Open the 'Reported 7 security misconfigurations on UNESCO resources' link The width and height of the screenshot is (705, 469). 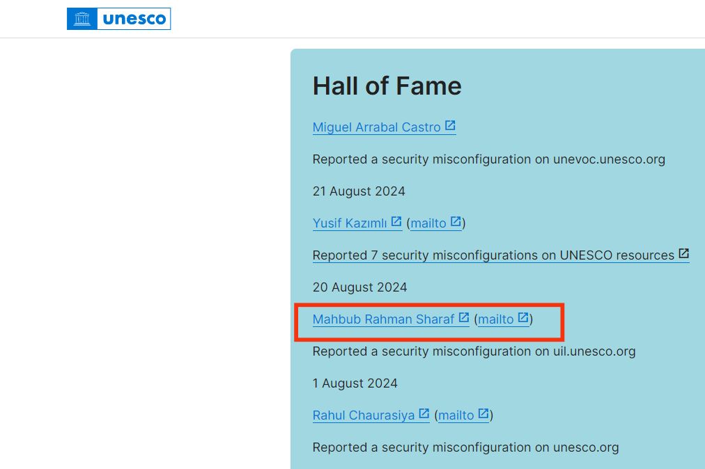coord(493,255)
